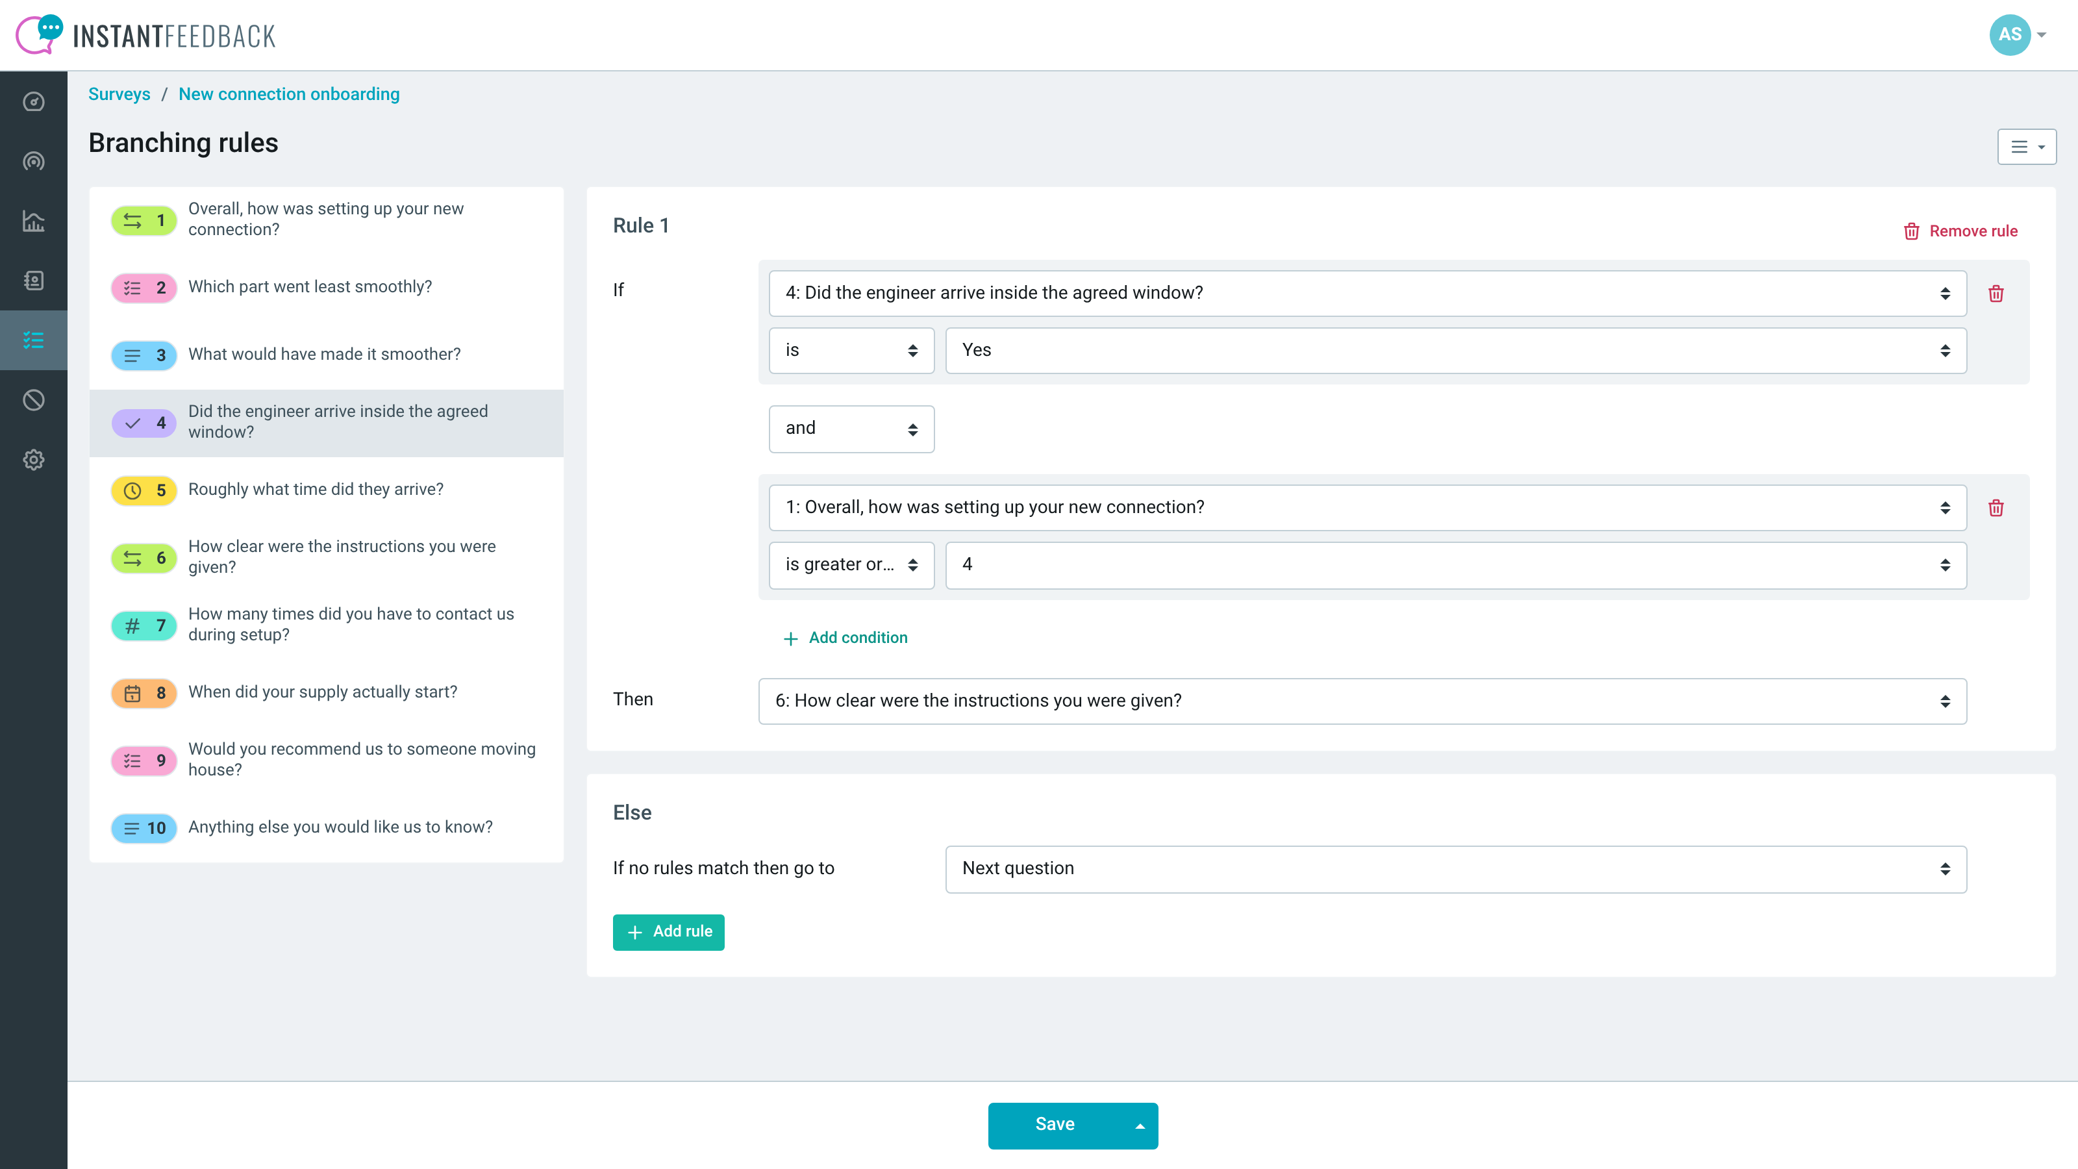
Task: Select question 'What would have made it smoother?'
Action: 326,356
